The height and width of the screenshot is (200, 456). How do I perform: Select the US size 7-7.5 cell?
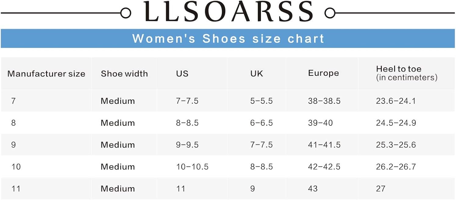(187, 101)
